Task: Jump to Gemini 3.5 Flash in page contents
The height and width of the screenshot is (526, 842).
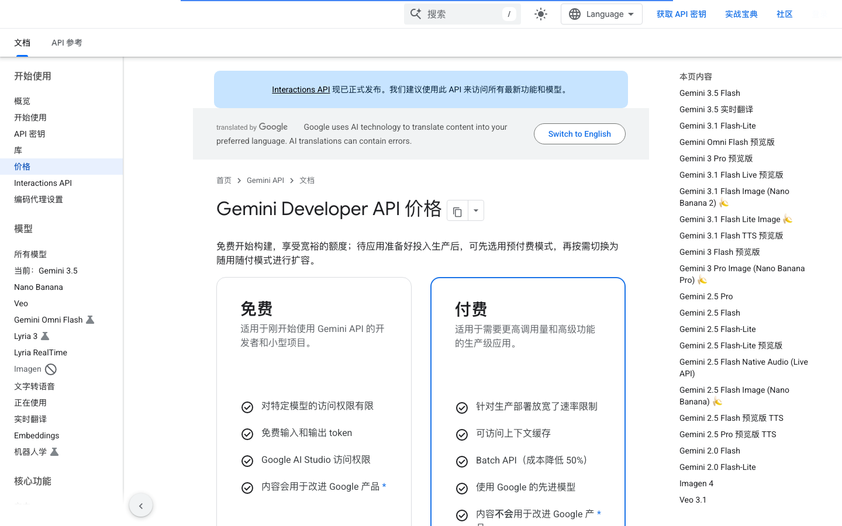Action: point(710,93)
